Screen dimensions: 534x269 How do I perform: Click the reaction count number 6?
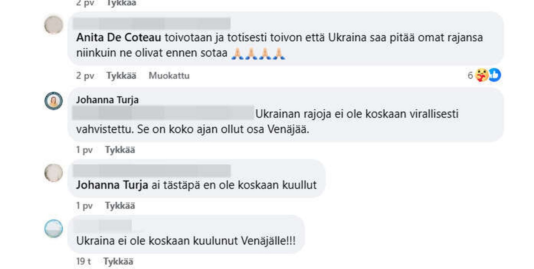(470, 76)
